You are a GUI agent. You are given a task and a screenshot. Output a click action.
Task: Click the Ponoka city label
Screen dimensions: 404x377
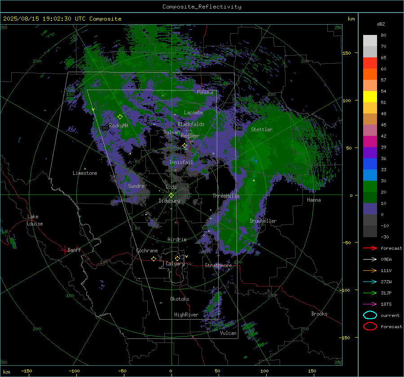coord(205,92)
